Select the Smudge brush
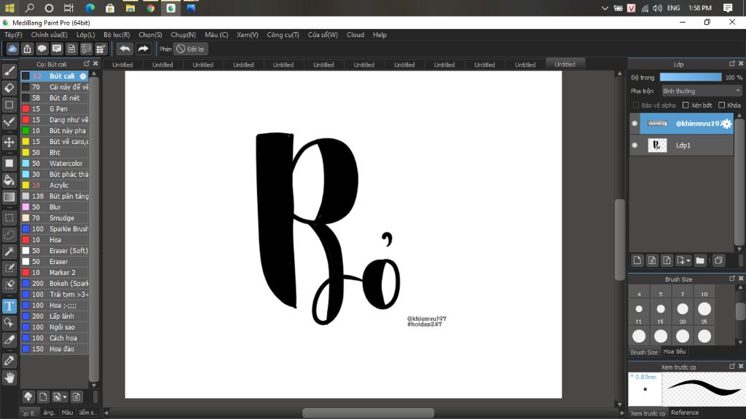The width and height of the screenshot is (746, 419). [55, 218]
